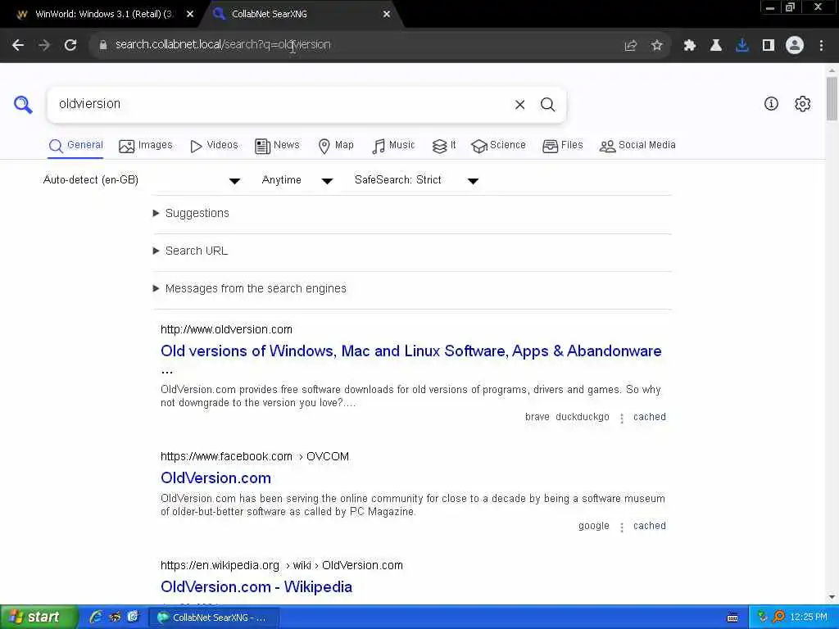Open the Auto-detect (en-GB) language dropdown
Viewport: 839px width, 629px height.
(142, 180)
